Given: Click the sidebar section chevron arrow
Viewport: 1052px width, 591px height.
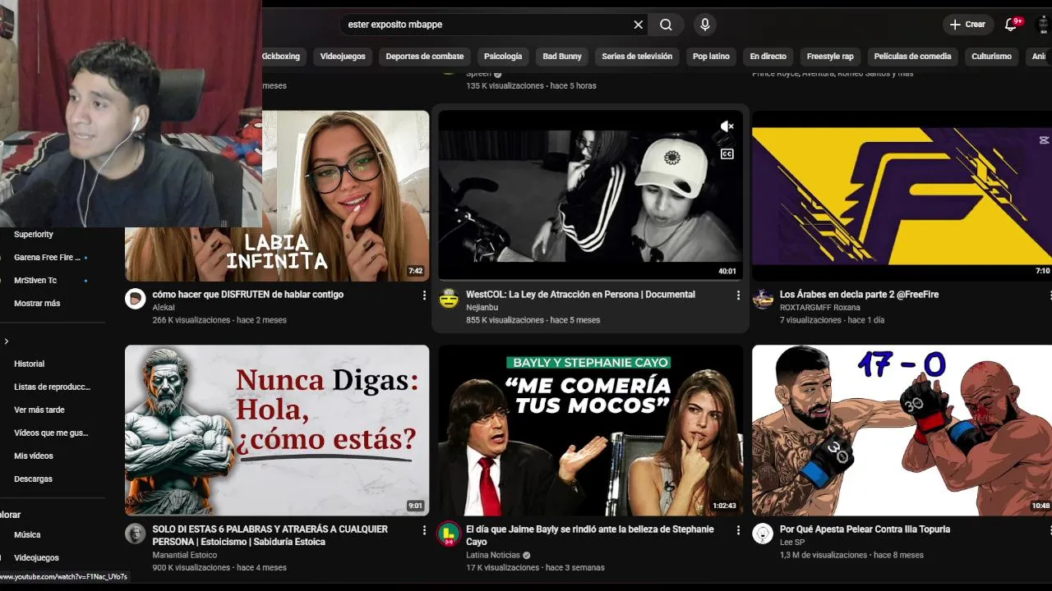Looking at the screenshot, I should [7, 341].
